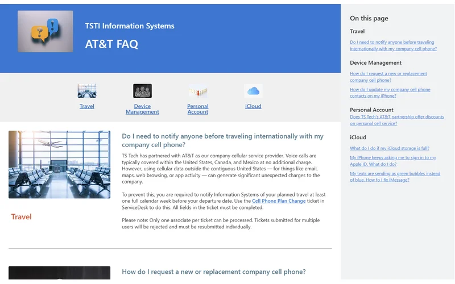The image size is (455, 284).
Task: Click the iCloud cloud icon
Action: 253,91
